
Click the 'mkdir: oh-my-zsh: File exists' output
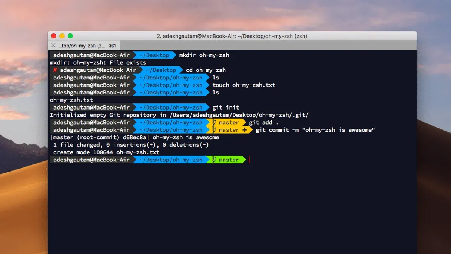click(x=98, y=62)
